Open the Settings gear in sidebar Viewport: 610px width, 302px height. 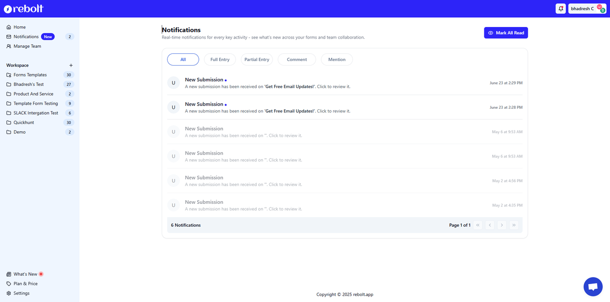(9, 293)
